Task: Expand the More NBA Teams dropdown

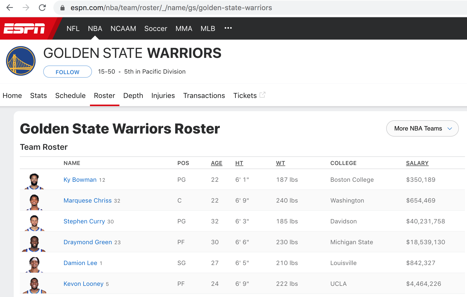Action: [423, 128]
